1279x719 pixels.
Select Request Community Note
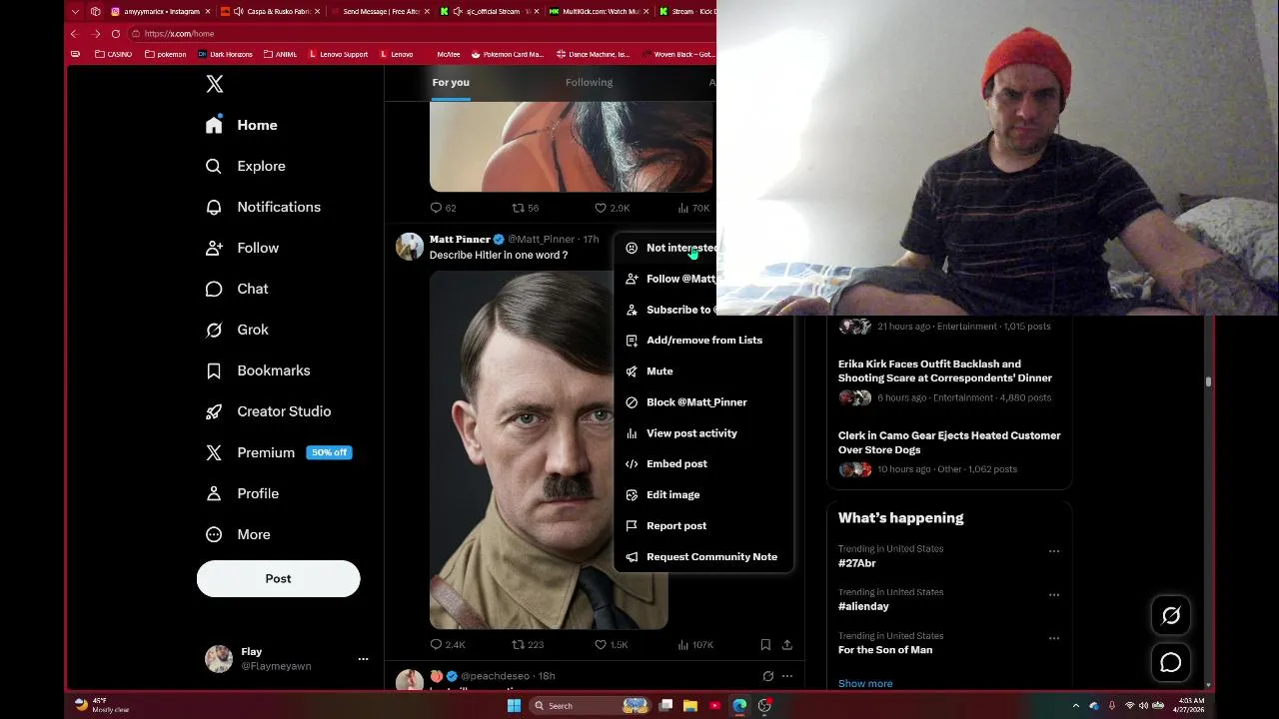703,557
